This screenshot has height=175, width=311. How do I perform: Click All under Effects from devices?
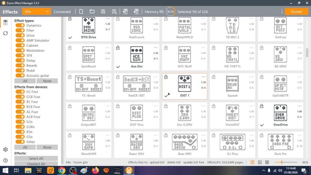tap(25, 147)
